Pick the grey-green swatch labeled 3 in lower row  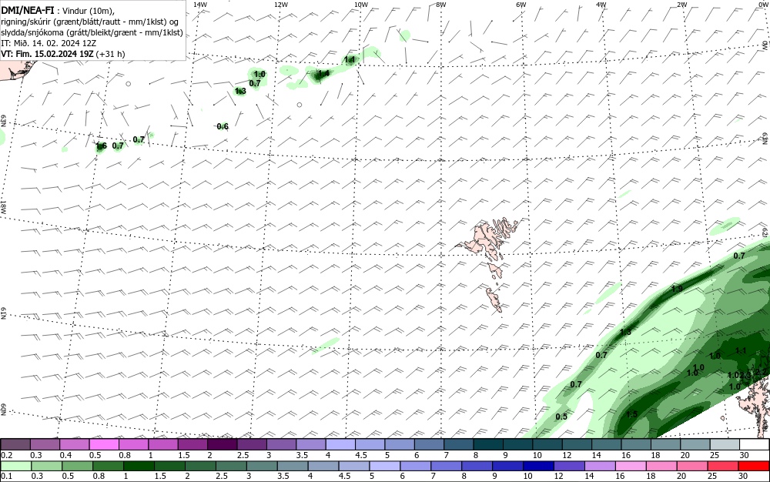262,466
